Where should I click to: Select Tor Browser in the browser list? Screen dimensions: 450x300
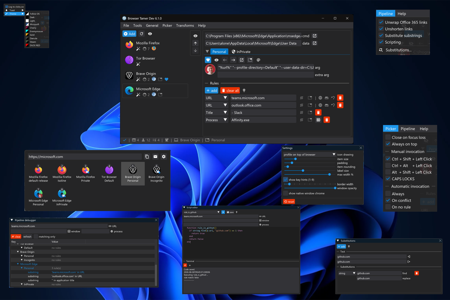tap(155, 61)
